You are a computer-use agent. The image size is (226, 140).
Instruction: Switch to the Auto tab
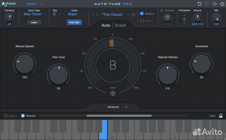click(x=106, y=25)
